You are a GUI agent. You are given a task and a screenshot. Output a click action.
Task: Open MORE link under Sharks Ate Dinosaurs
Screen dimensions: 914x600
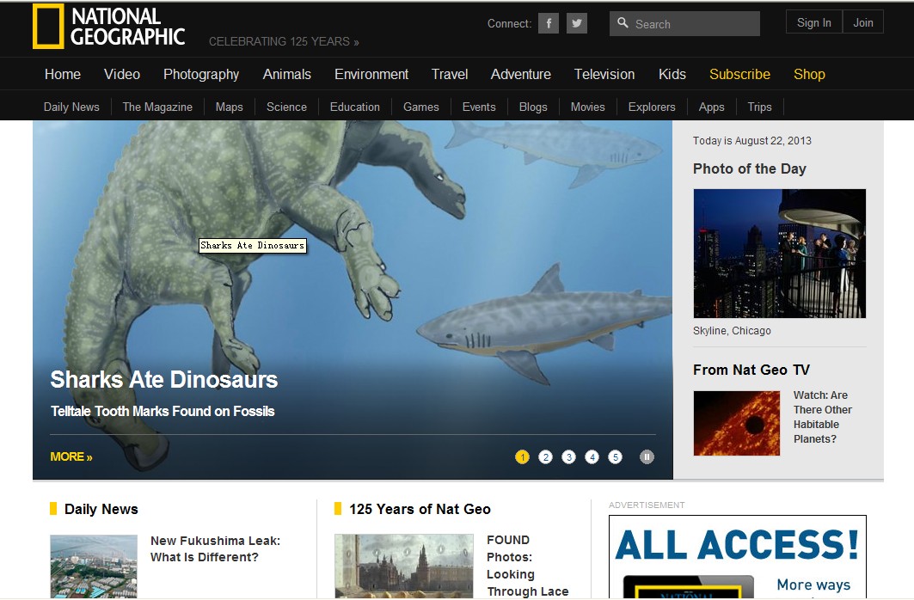71,456
